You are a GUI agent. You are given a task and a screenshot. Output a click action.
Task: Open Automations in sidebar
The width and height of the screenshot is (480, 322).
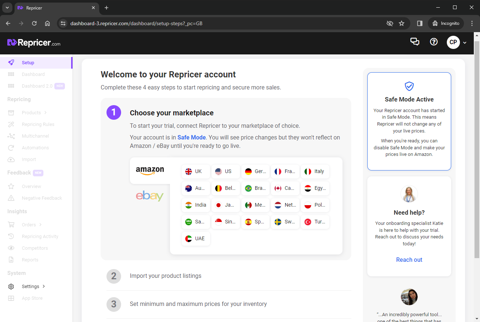coord(35,147)
